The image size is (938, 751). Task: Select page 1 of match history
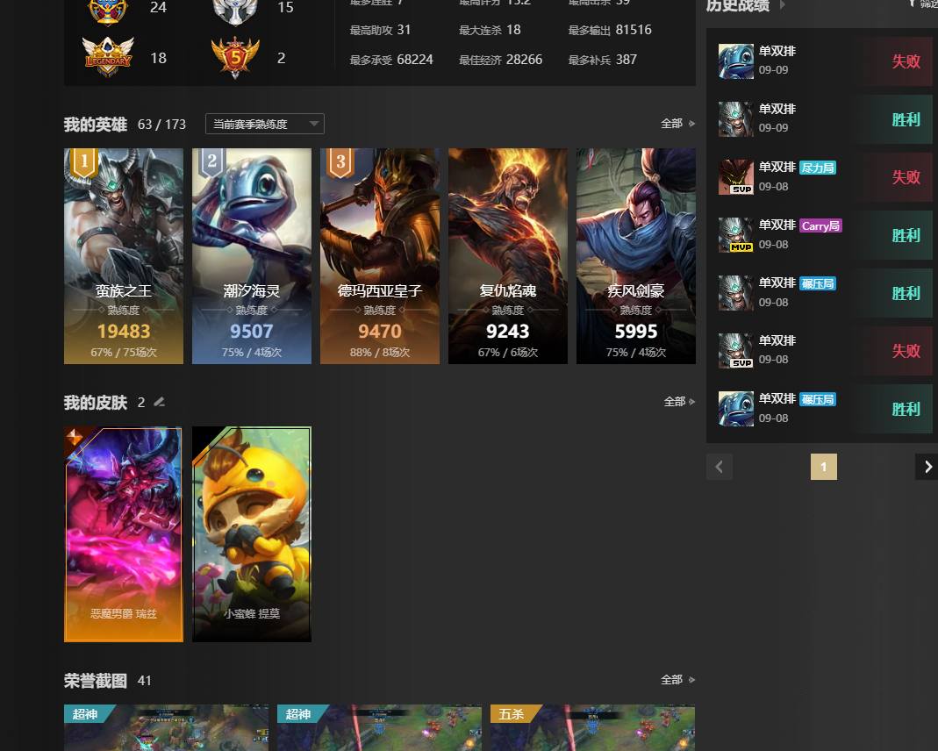click(823, 467)
